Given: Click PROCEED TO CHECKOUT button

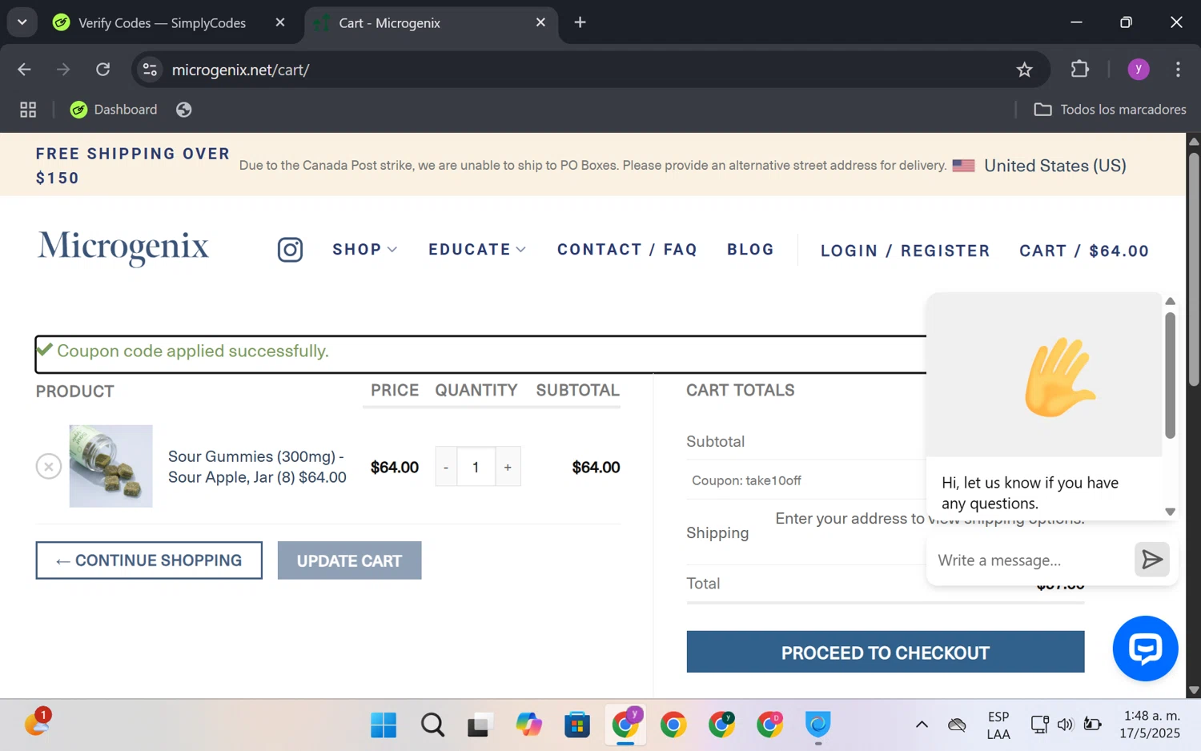Looking at the screenshot, I should 886,653.
